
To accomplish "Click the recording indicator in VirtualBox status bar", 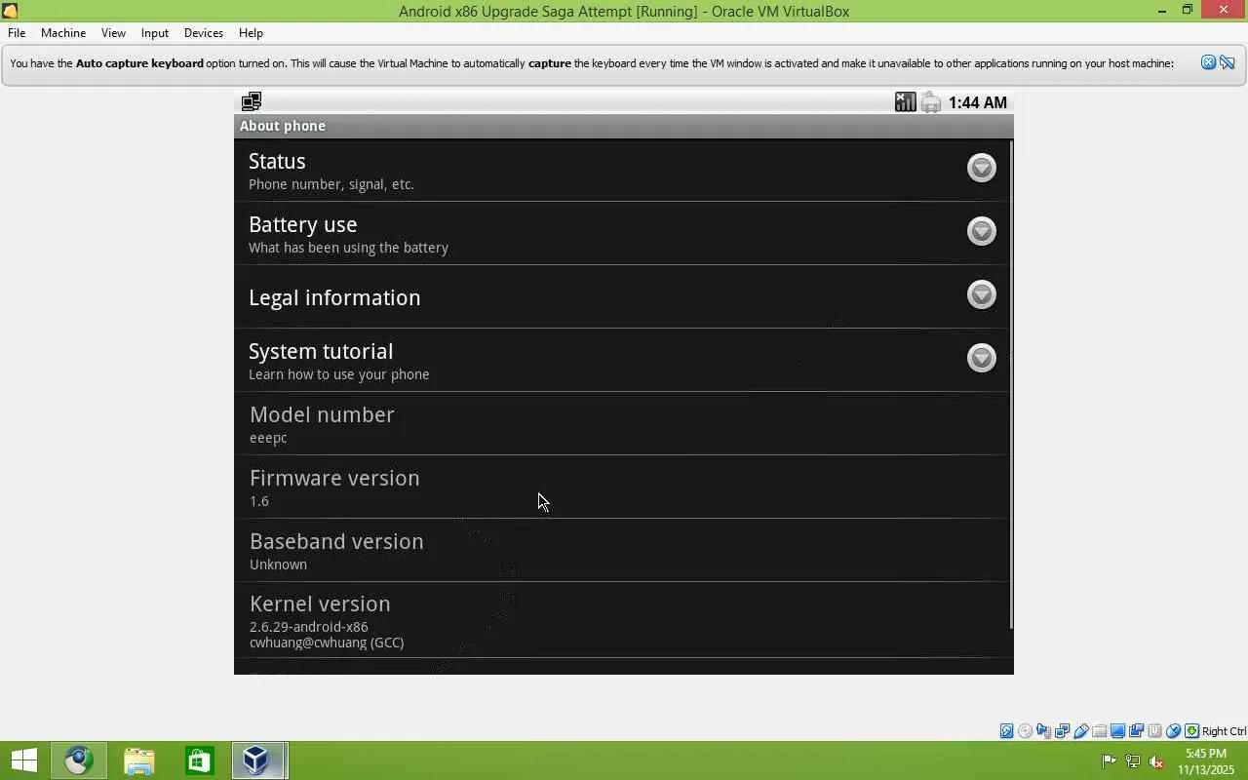I will (1136, 731).
